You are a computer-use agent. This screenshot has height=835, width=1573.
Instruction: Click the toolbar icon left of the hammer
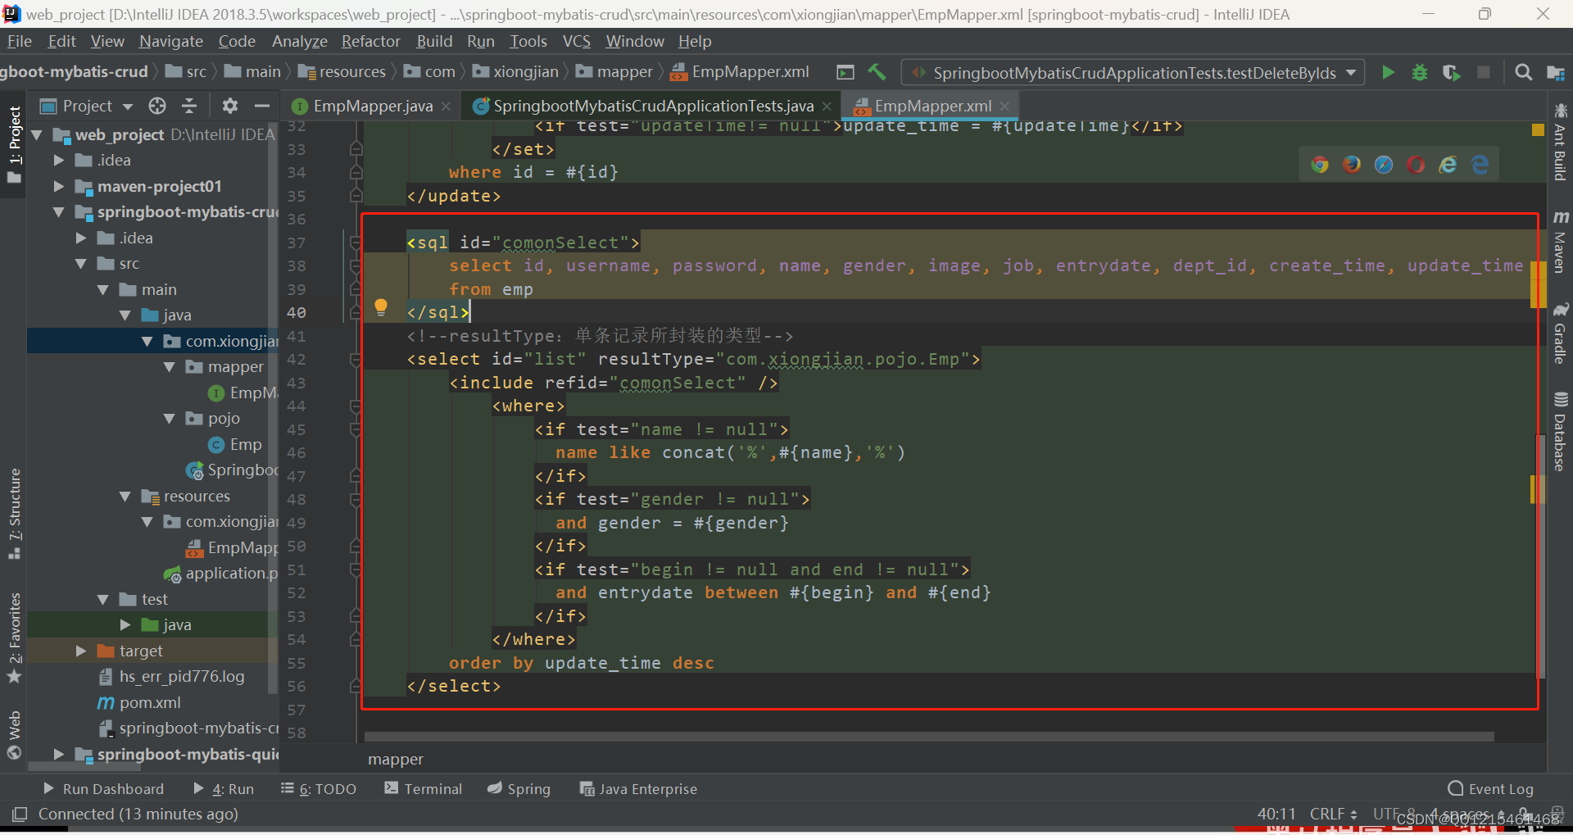tap(845, 72)
